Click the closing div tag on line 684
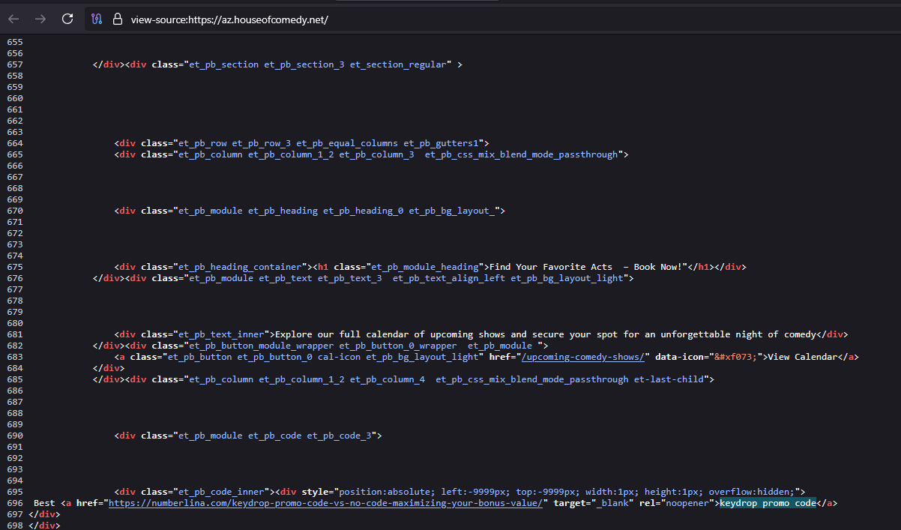901x530 pixels. (x=109, y=368)
